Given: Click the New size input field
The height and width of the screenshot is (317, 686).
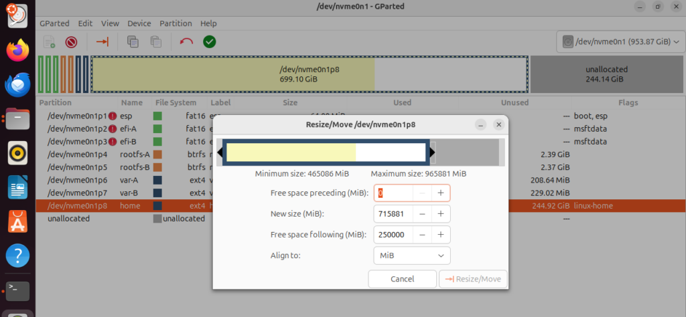Looking at the screenshot, I should (x=393, y=214).
